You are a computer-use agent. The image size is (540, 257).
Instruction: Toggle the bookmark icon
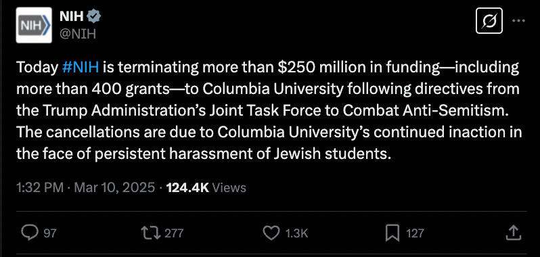392,233
